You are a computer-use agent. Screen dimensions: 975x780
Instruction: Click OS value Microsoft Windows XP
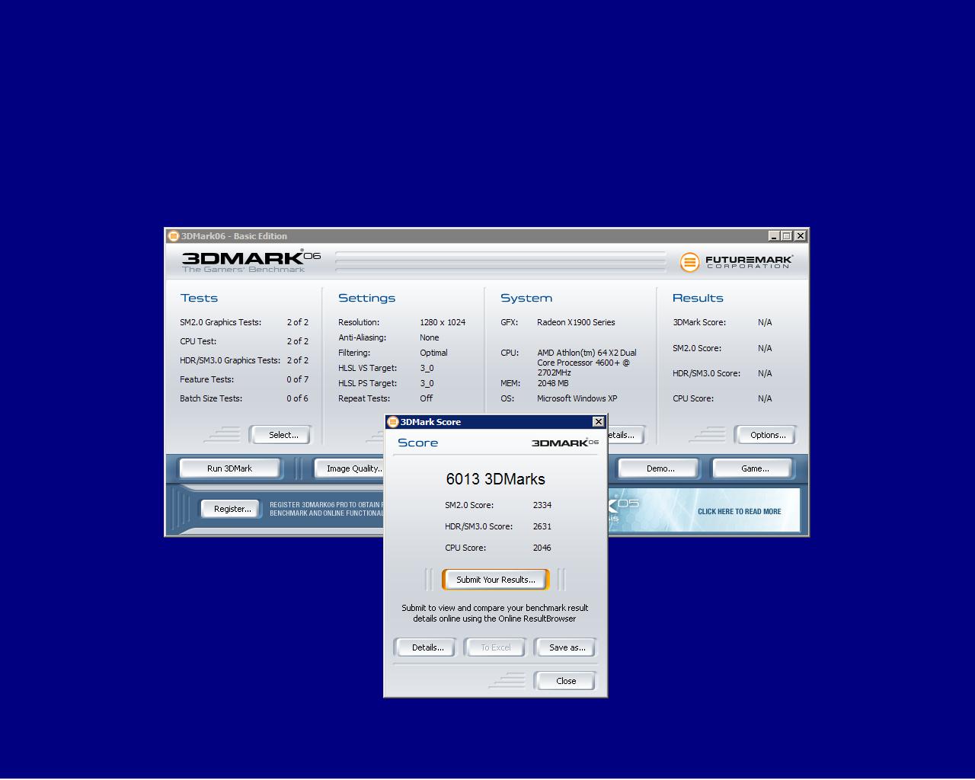[577, 398]
